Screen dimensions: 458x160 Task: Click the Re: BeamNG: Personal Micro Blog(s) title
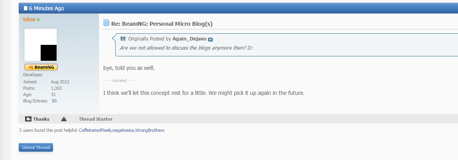click(x=162, y=24)
